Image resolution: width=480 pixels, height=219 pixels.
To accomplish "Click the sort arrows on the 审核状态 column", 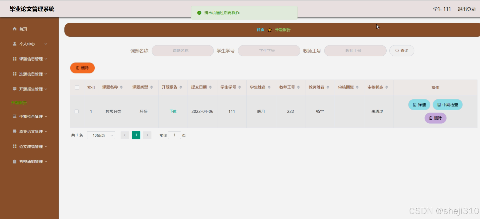I will pyautogui.click(x=387, y=87).
